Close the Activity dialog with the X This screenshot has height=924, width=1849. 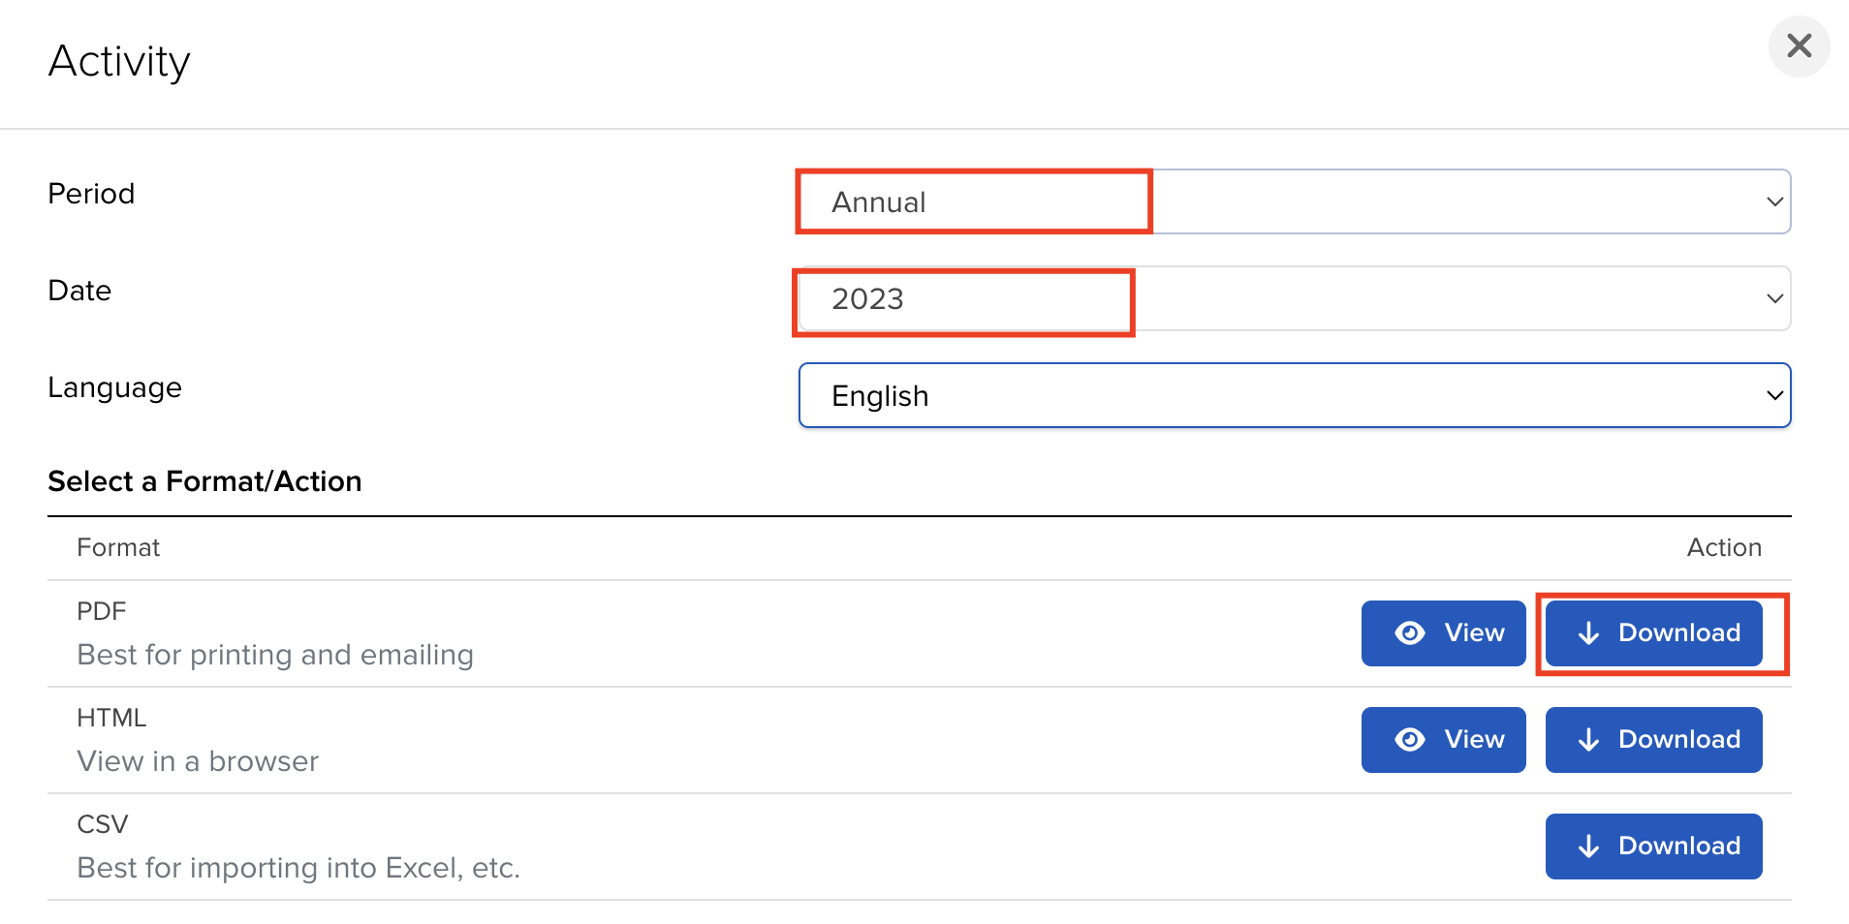1799,46
